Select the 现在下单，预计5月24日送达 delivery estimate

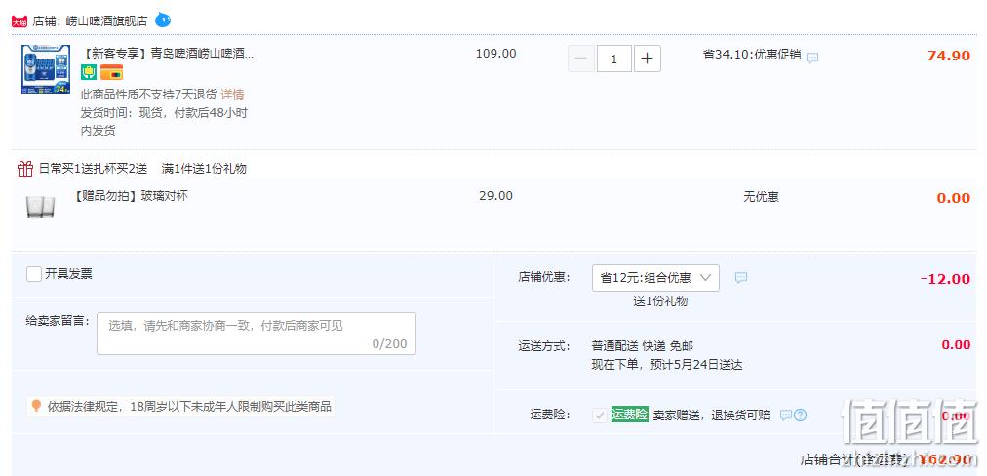pyautogui.click(x=667, y=365)
